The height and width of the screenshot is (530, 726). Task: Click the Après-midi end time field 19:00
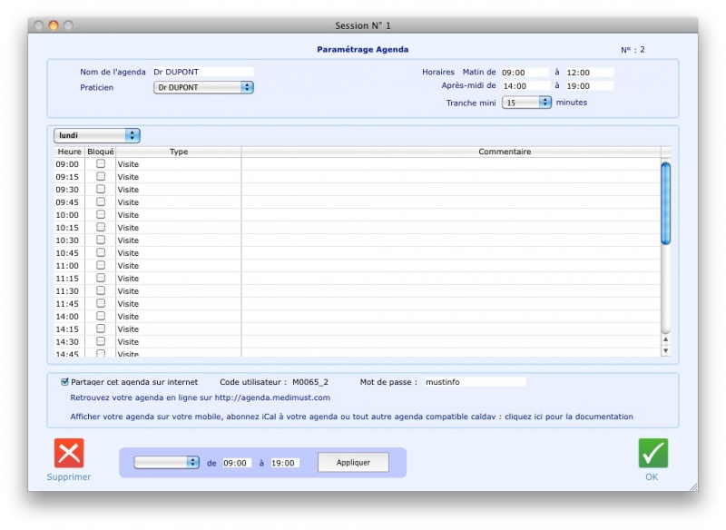pyautogui.click(x=589, y=85)
